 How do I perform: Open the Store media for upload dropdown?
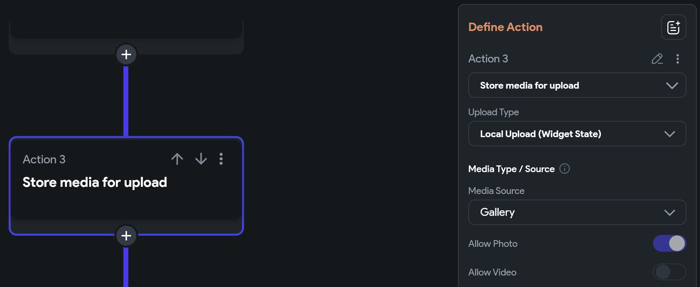(577, 85)
